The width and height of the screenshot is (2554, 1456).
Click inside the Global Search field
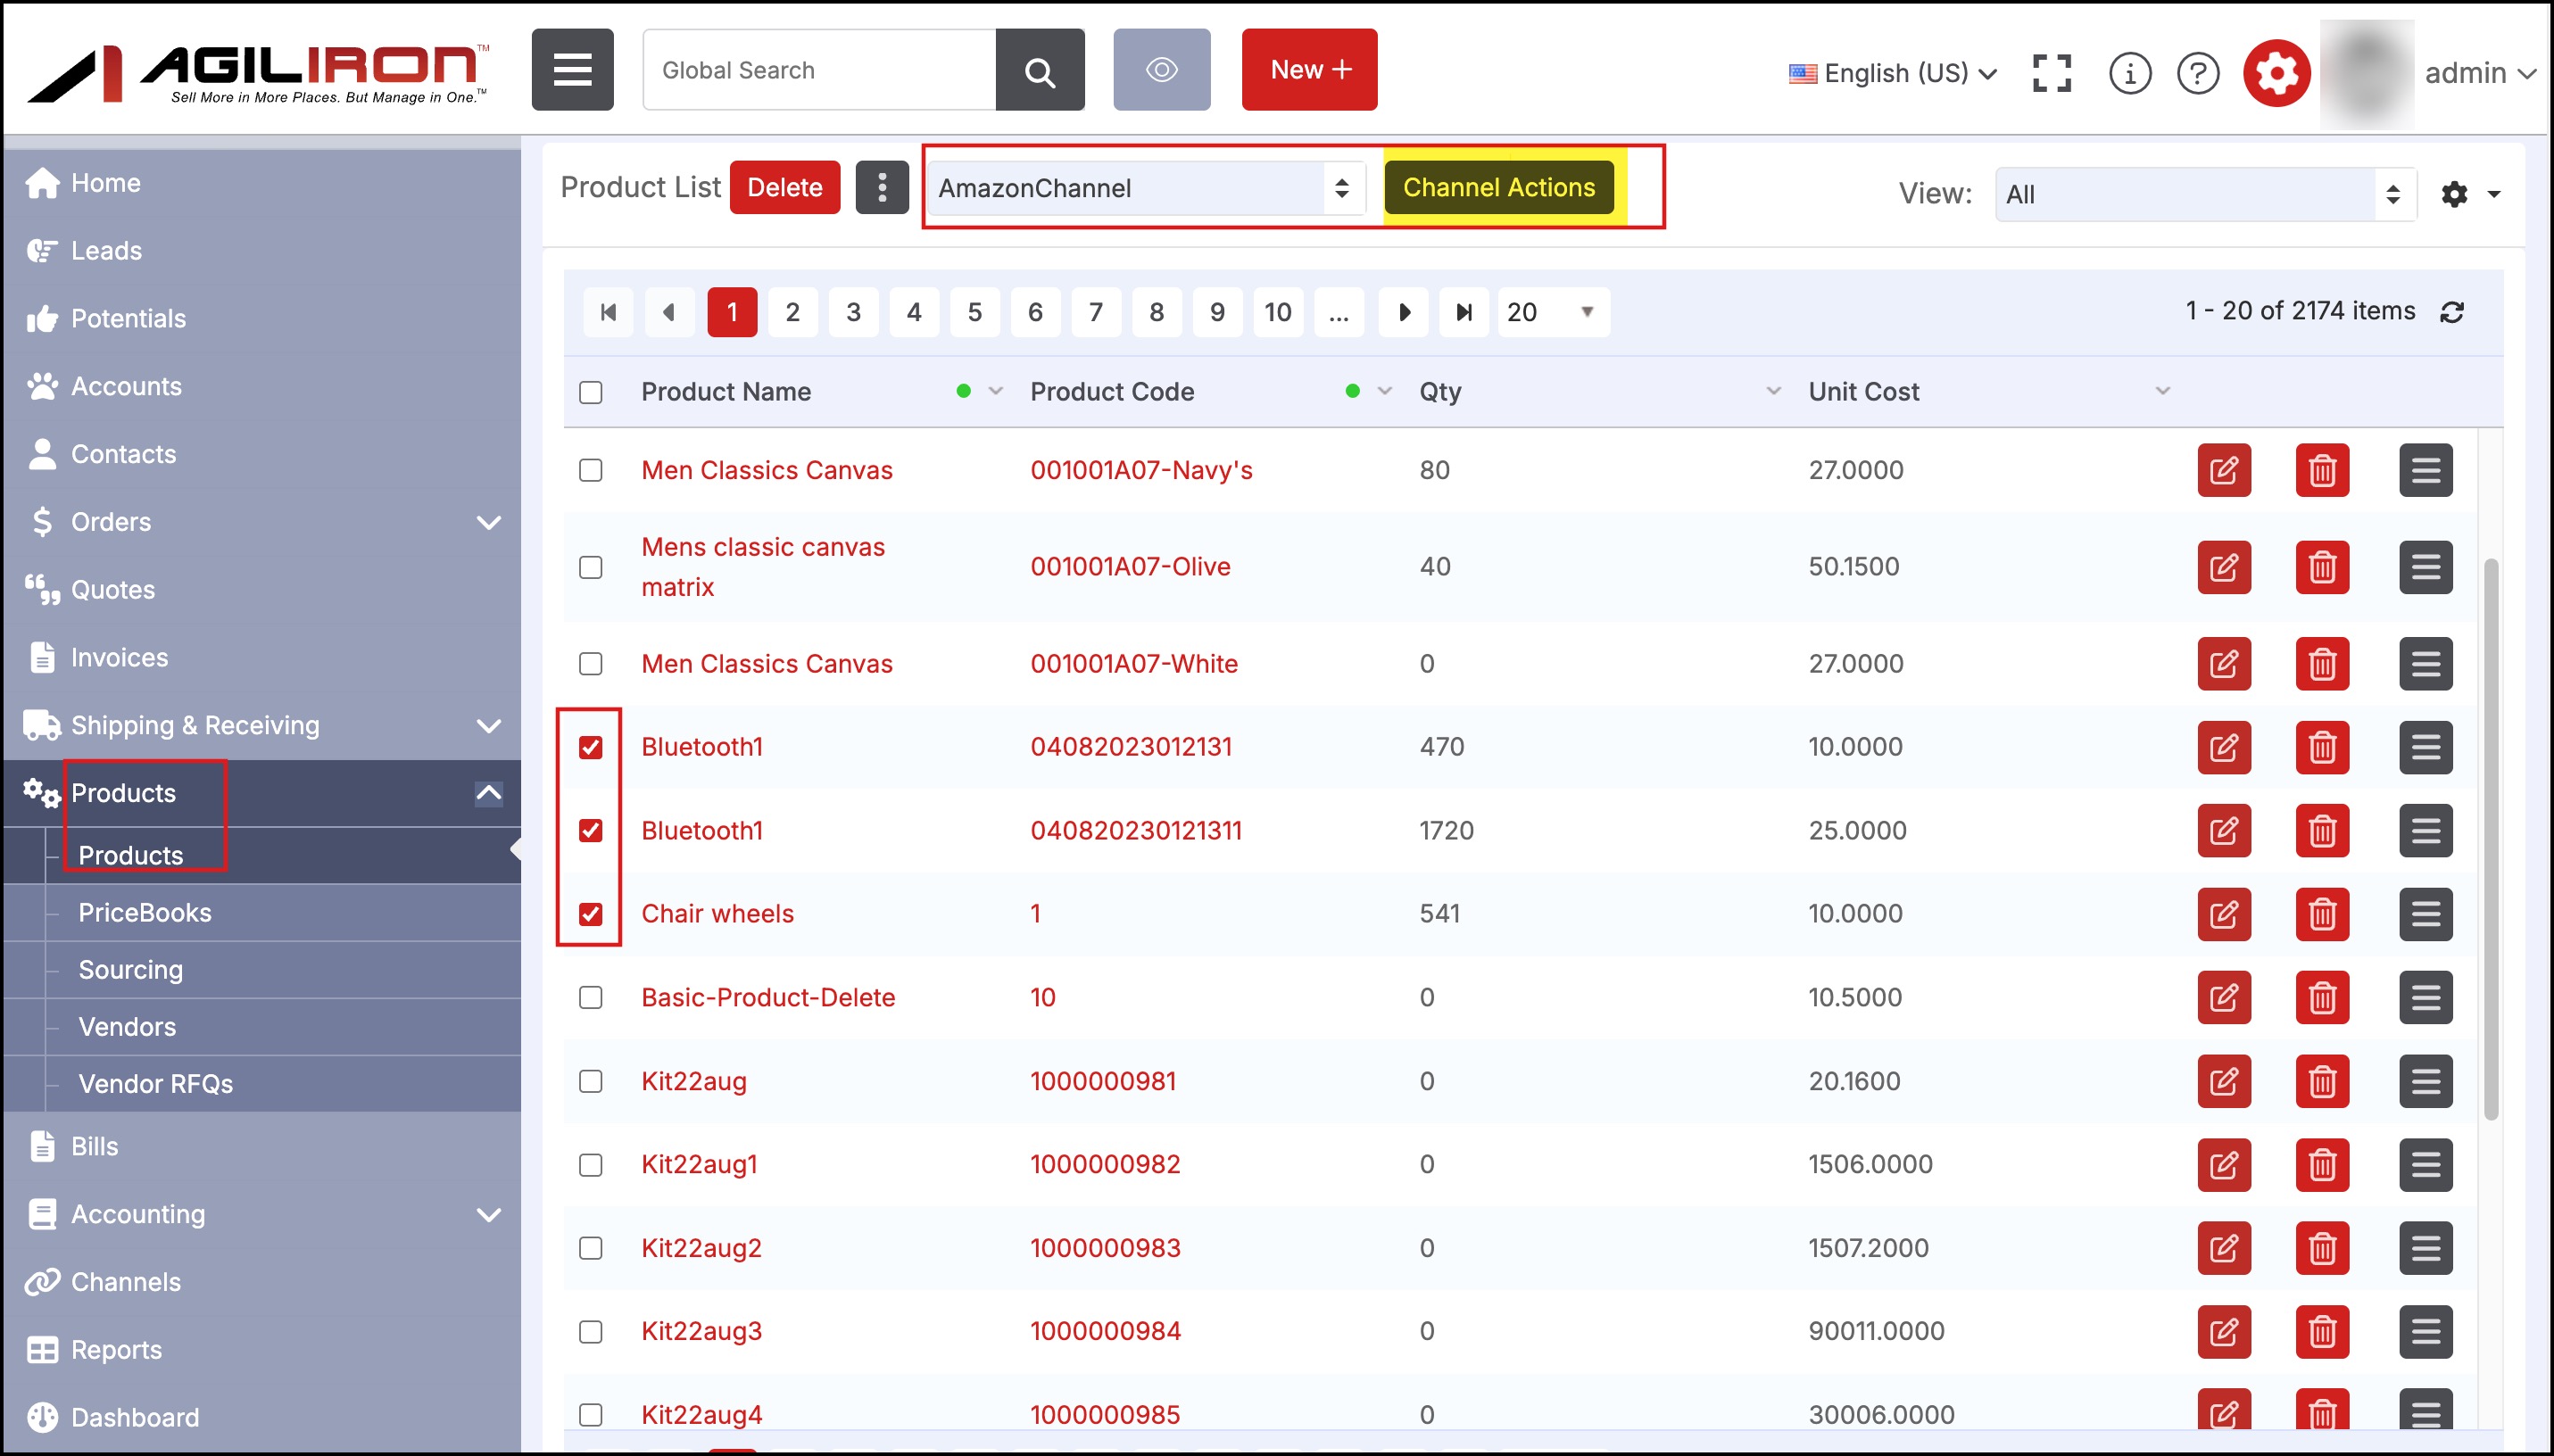818,70
